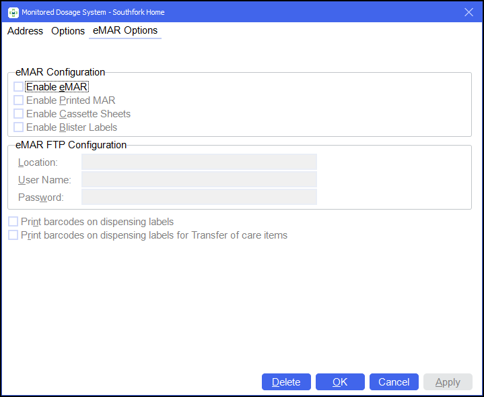Click the Southfork Home title bar text
Viewport: 484px width, 397px height.
tap(138, 12)
